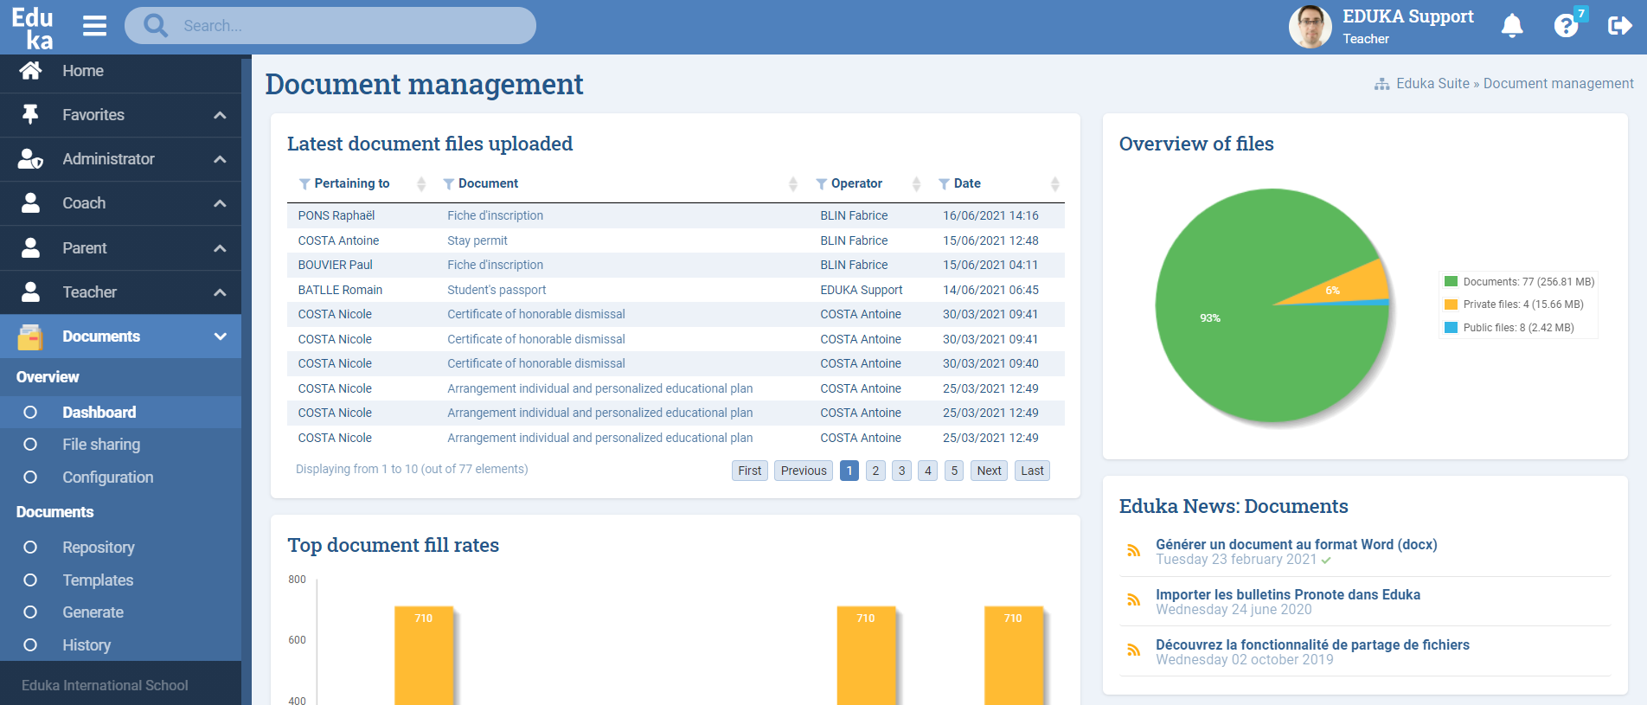Collapse the Documents menu chevron
This screenshot has height=705, width=1647.
coord(220,336)
